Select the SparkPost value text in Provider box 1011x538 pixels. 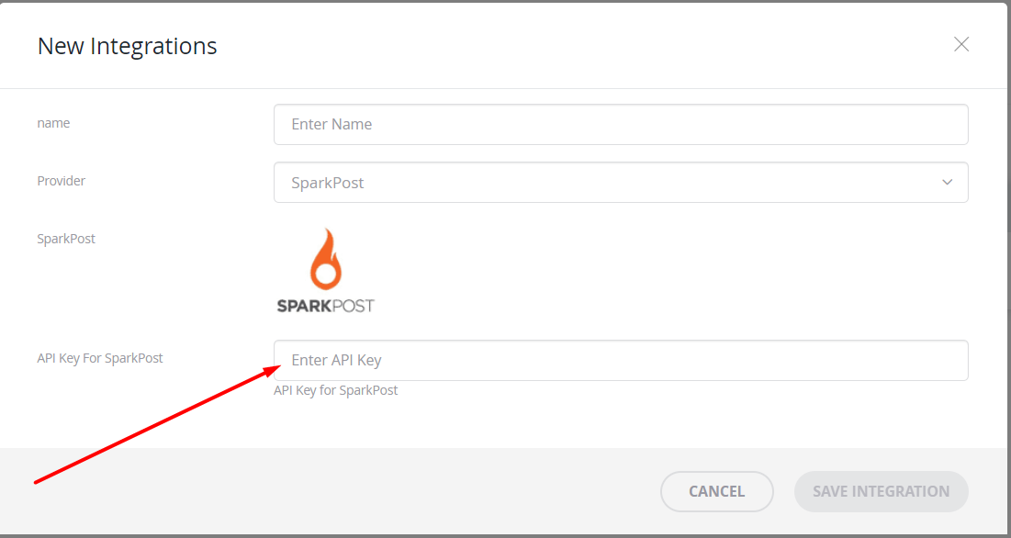coord(328,183)
